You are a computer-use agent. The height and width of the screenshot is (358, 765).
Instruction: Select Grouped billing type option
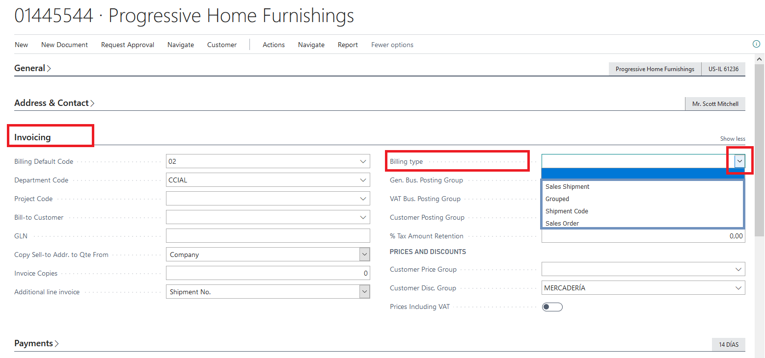pos(643,199)
